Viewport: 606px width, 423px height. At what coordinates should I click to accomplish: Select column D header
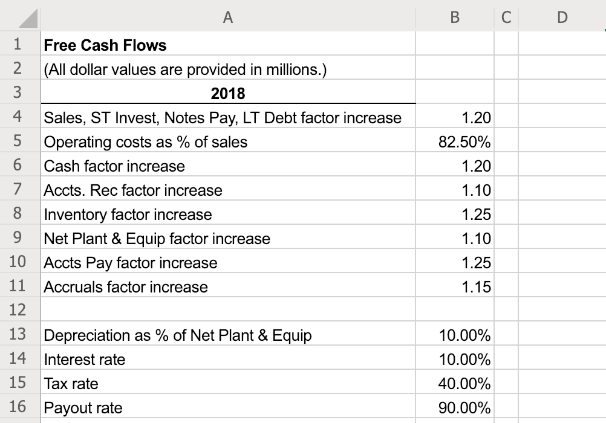(561, 18)
